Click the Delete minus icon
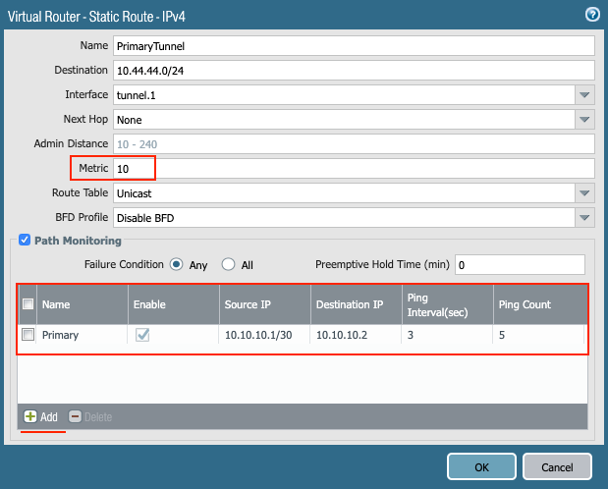The image size is (608, 489). (75, 416)
